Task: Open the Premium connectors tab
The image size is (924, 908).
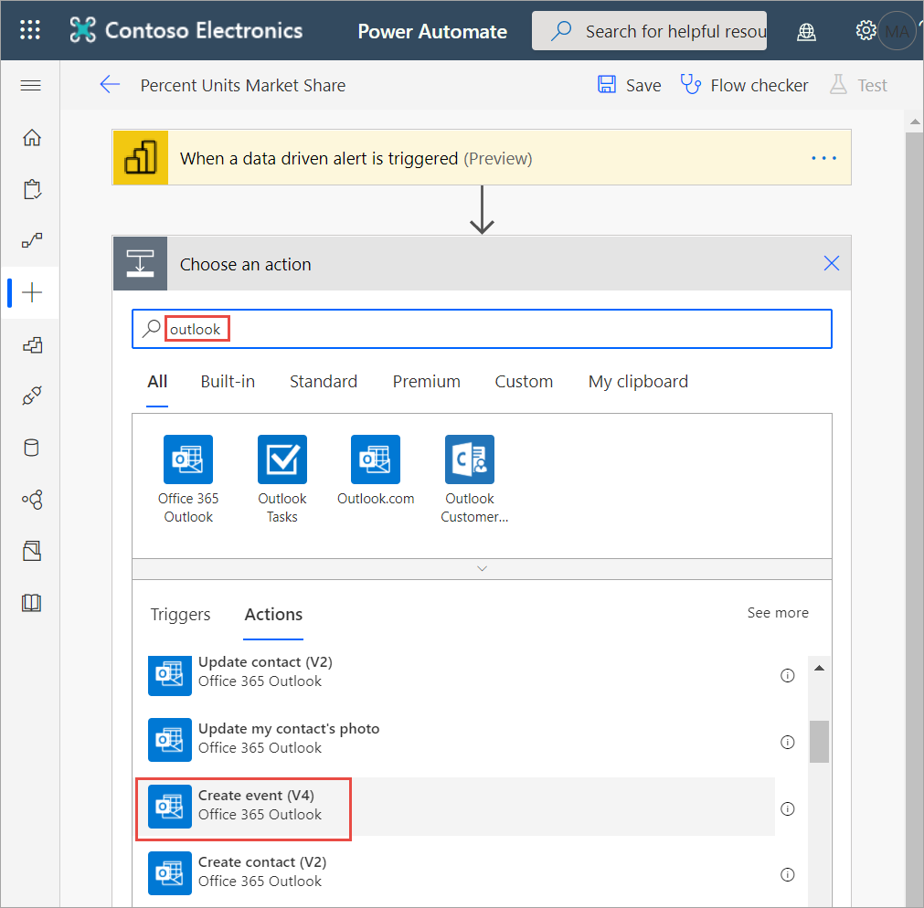Action: [426, 381]
